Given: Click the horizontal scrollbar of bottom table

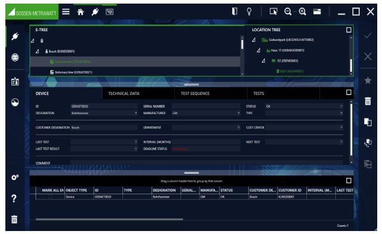Looking at the screenshot, I should tap(109, 220).
